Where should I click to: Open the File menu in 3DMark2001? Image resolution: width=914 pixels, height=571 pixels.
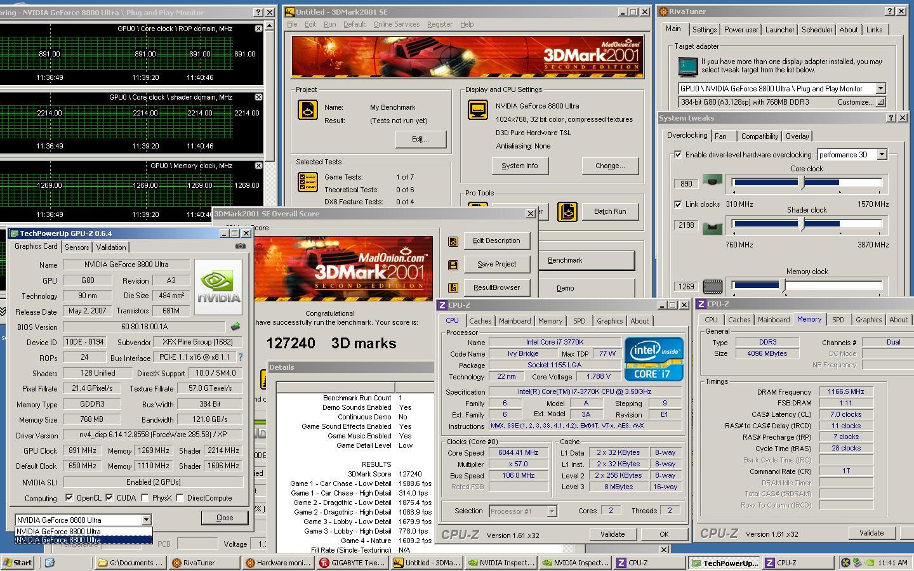292,24
